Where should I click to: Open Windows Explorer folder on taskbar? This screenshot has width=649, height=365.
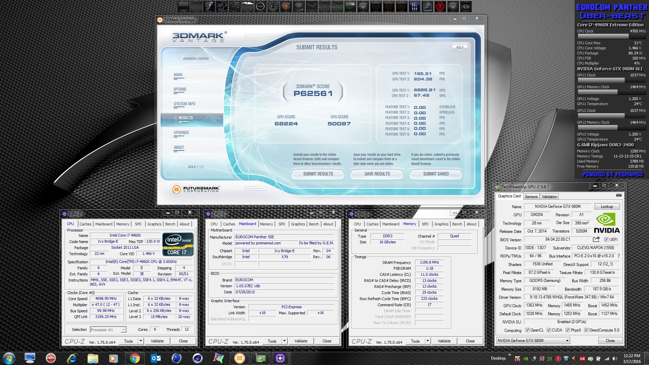[x=93, y=358]
